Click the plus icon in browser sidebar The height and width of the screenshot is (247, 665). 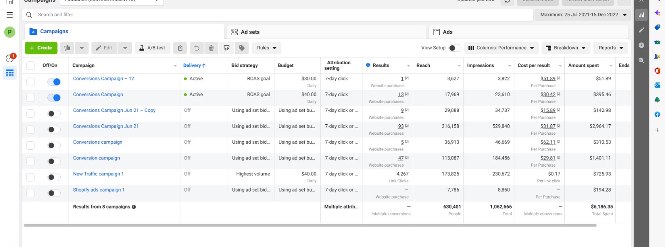(657, 130)
